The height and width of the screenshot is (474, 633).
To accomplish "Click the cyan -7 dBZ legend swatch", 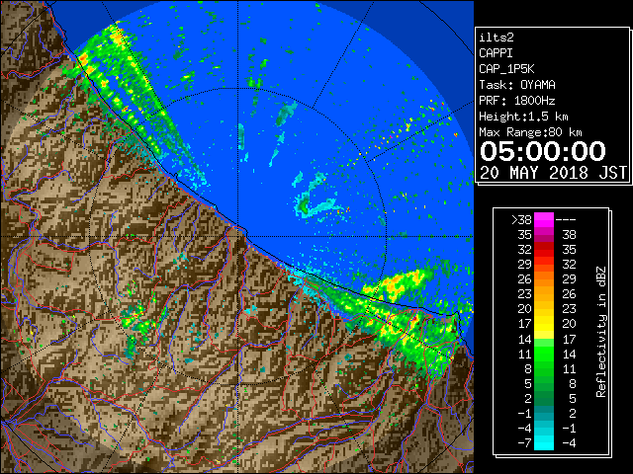I will tap(544, 442).
